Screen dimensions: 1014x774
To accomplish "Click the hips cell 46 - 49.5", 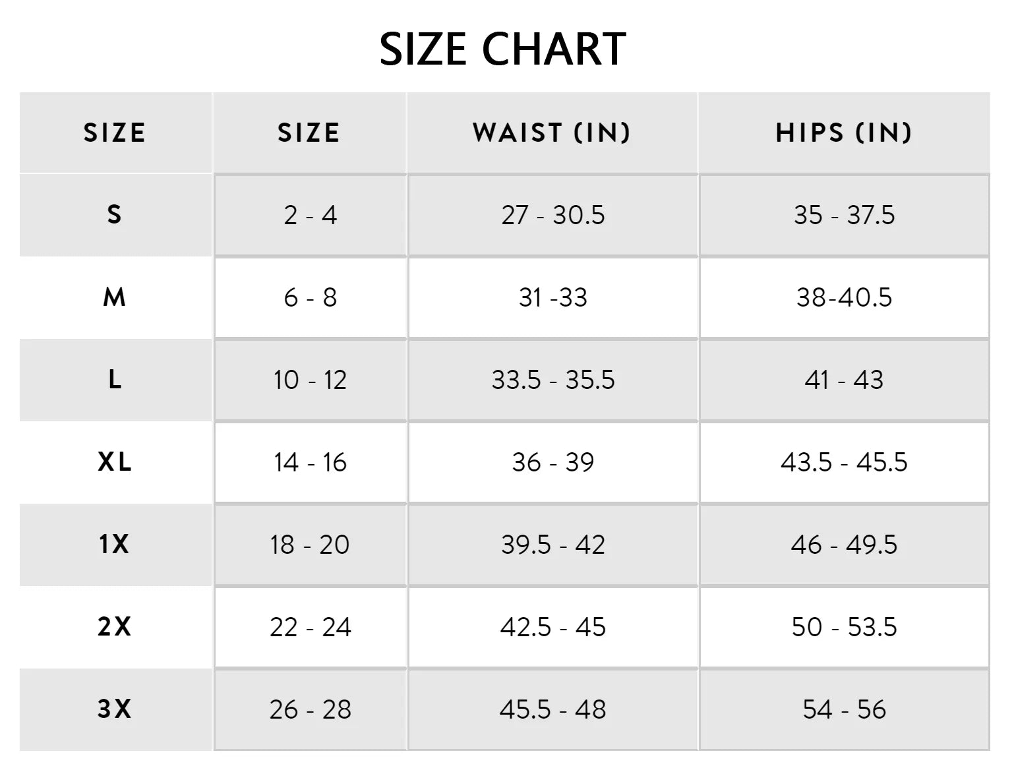I will (844, 545).
